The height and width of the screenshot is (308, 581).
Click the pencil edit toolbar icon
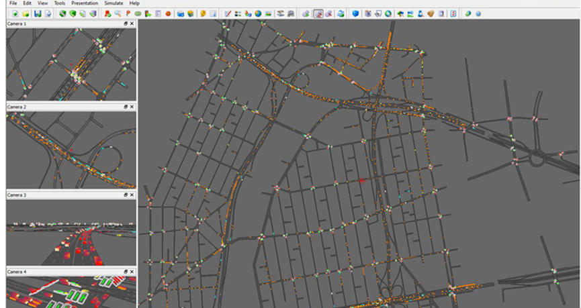[x=228, y=13]
